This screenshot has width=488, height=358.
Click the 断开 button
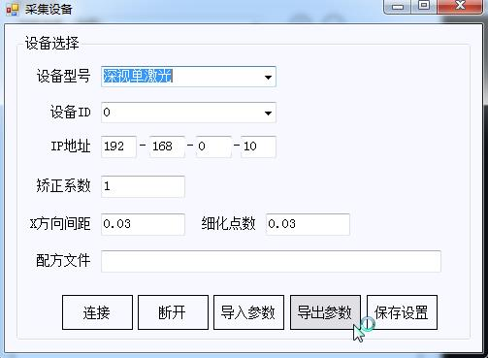[x=173, y=312]
